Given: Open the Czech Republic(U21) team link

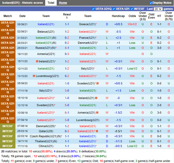Looking at the screenshot, I should (45, 136).
